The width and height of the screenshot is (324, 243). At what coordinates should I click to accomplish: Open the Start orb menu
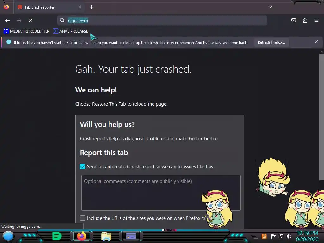(8, 236)
